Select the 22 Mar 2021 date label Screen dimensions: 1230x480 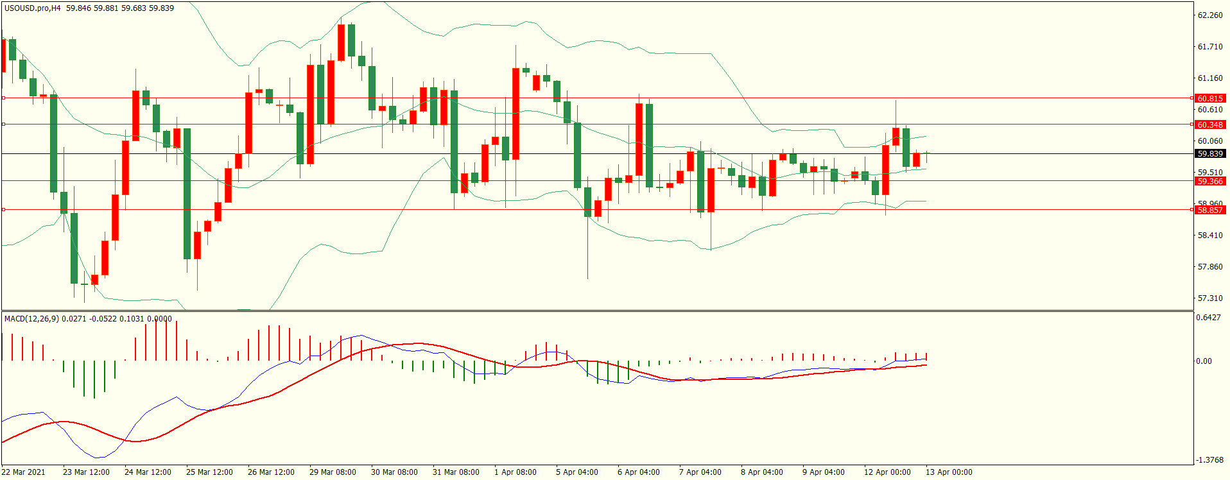pos(24,472)
